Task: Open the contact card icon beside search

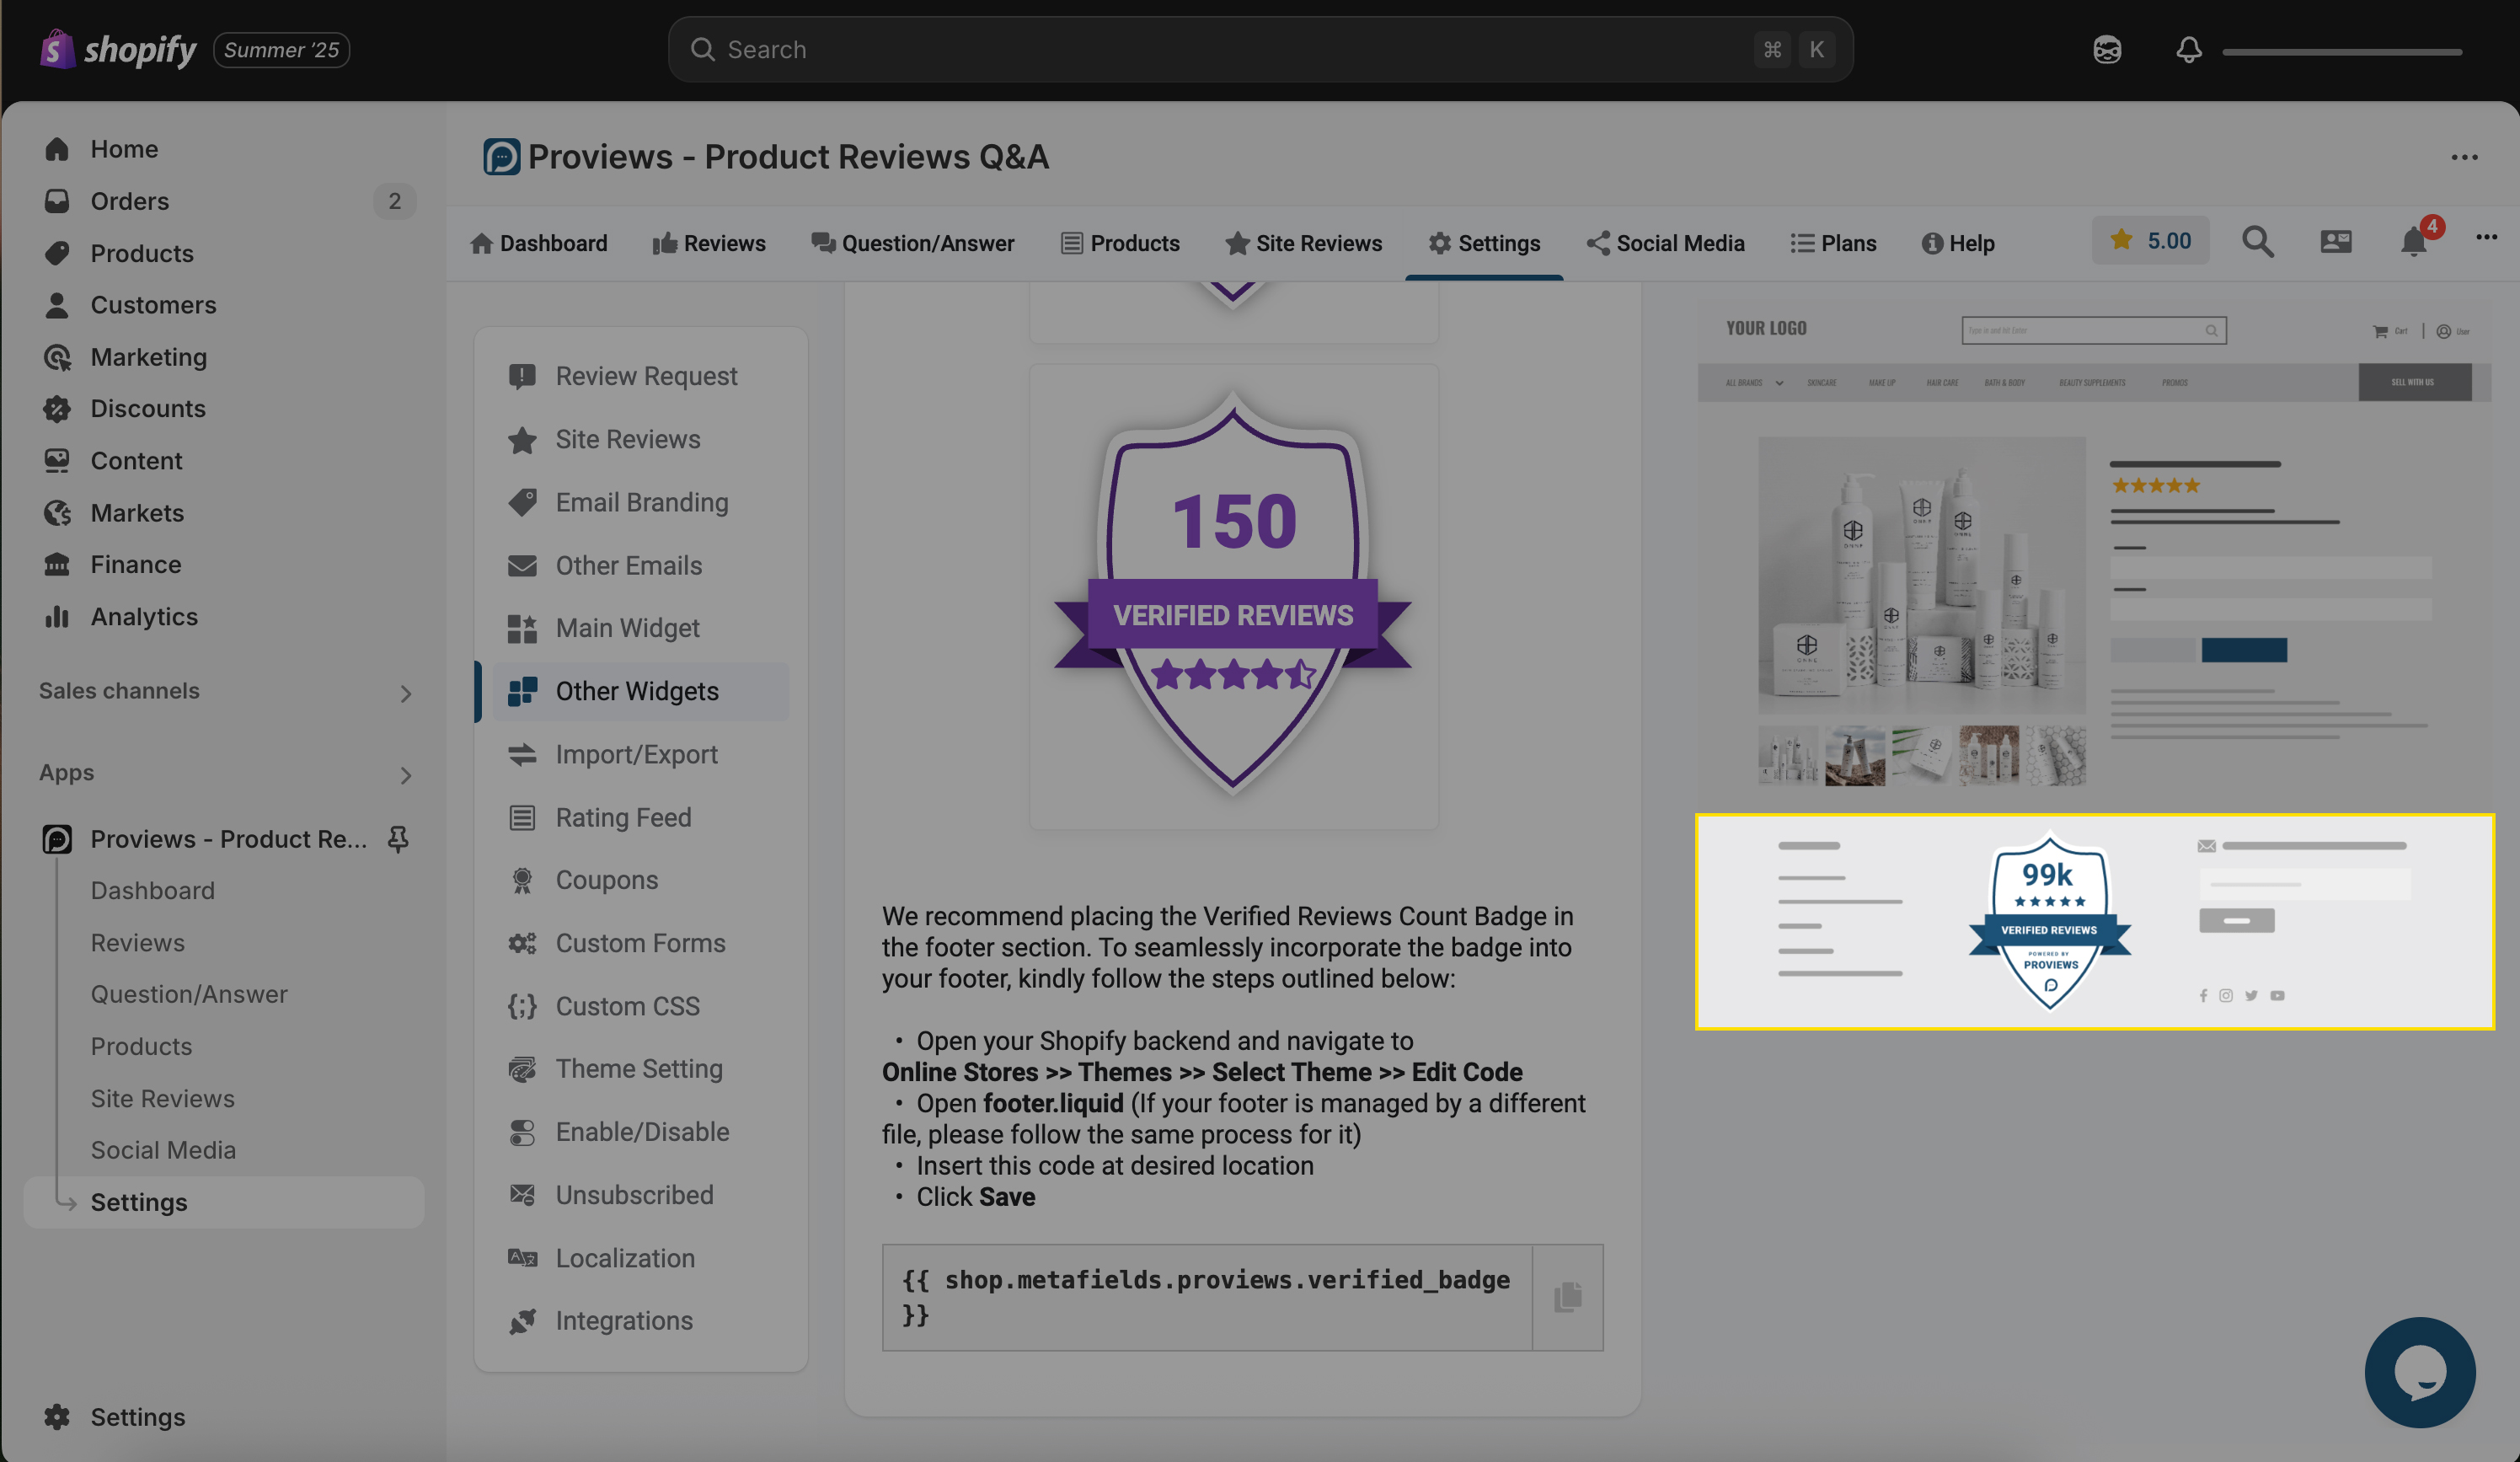Action: 2335,241
